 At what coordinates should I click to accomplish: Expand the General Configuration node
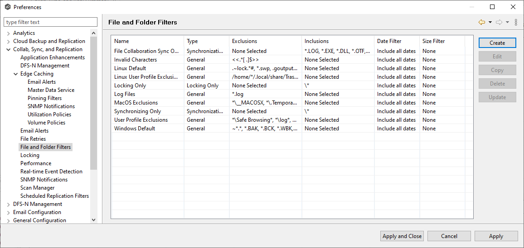coord(8,220)
